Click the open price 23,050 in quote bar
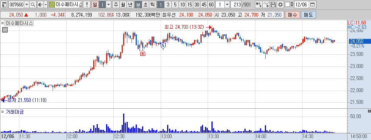This screenshot has height=140, width=371. point(228,15)
